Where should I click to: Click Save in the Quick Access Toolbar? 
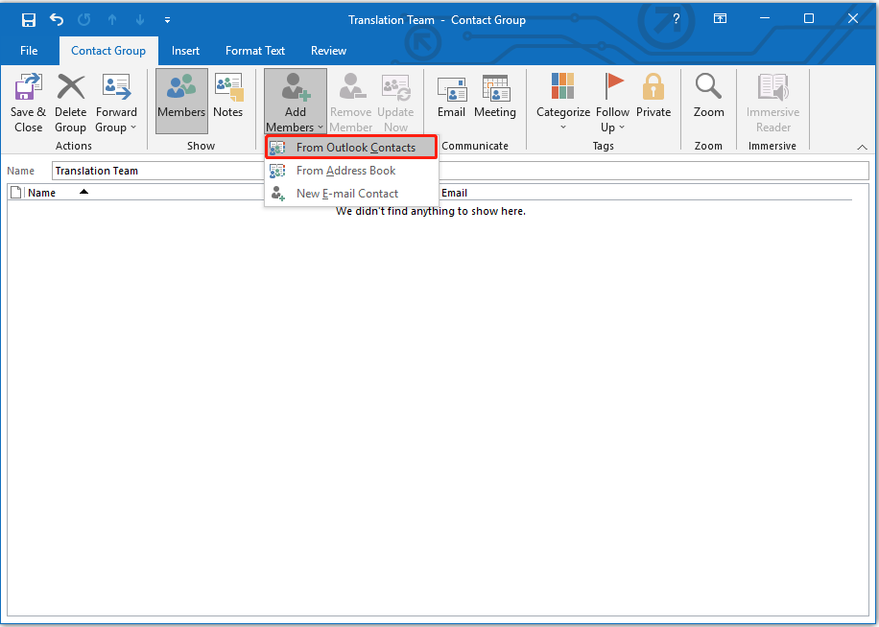click(28, 19)
